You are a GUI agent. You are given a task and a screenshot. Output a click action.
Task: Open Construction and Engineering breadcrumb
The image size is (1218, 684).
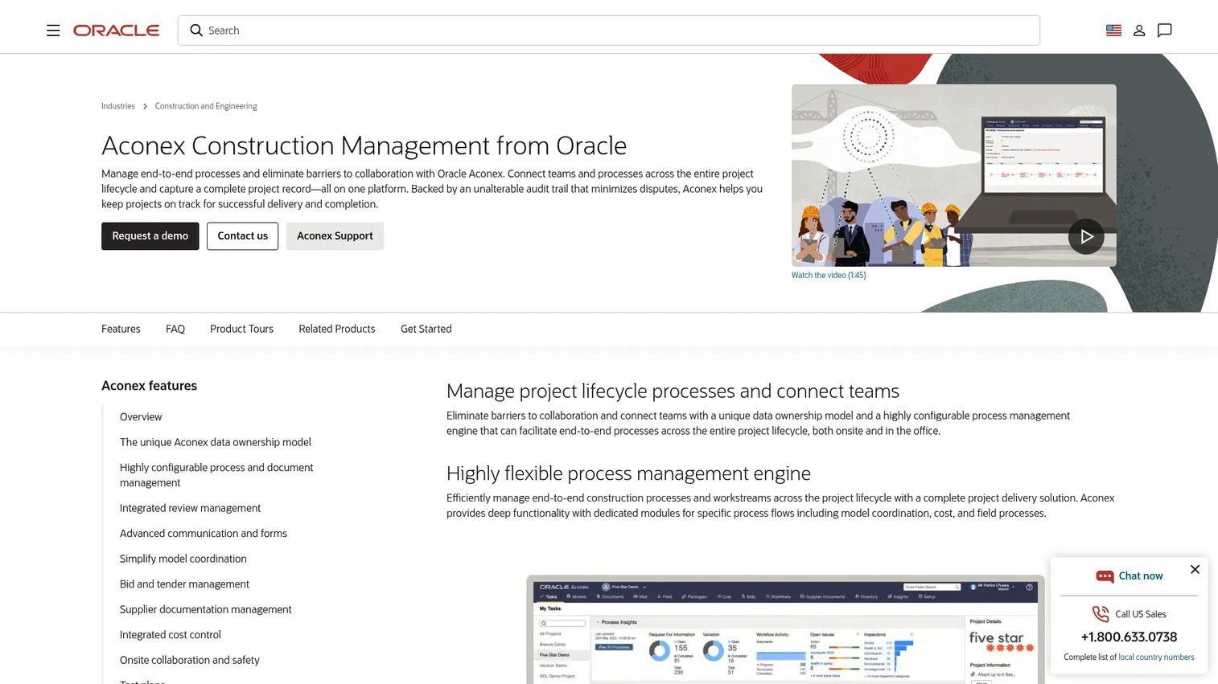[x=206, y=106]
